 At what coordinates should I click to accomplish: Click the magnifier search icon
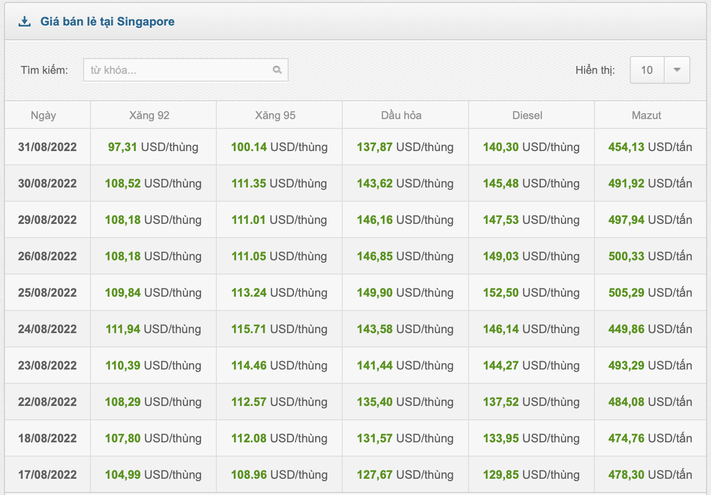pyautogui.click(x=277, y=70)
